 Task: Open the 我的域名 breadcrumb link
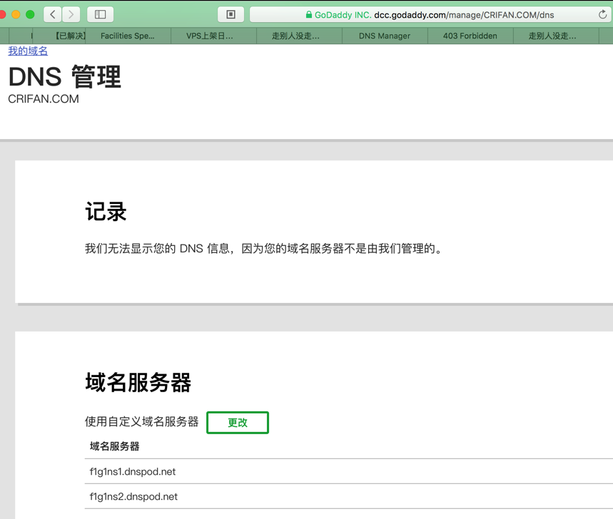(28, 51)
